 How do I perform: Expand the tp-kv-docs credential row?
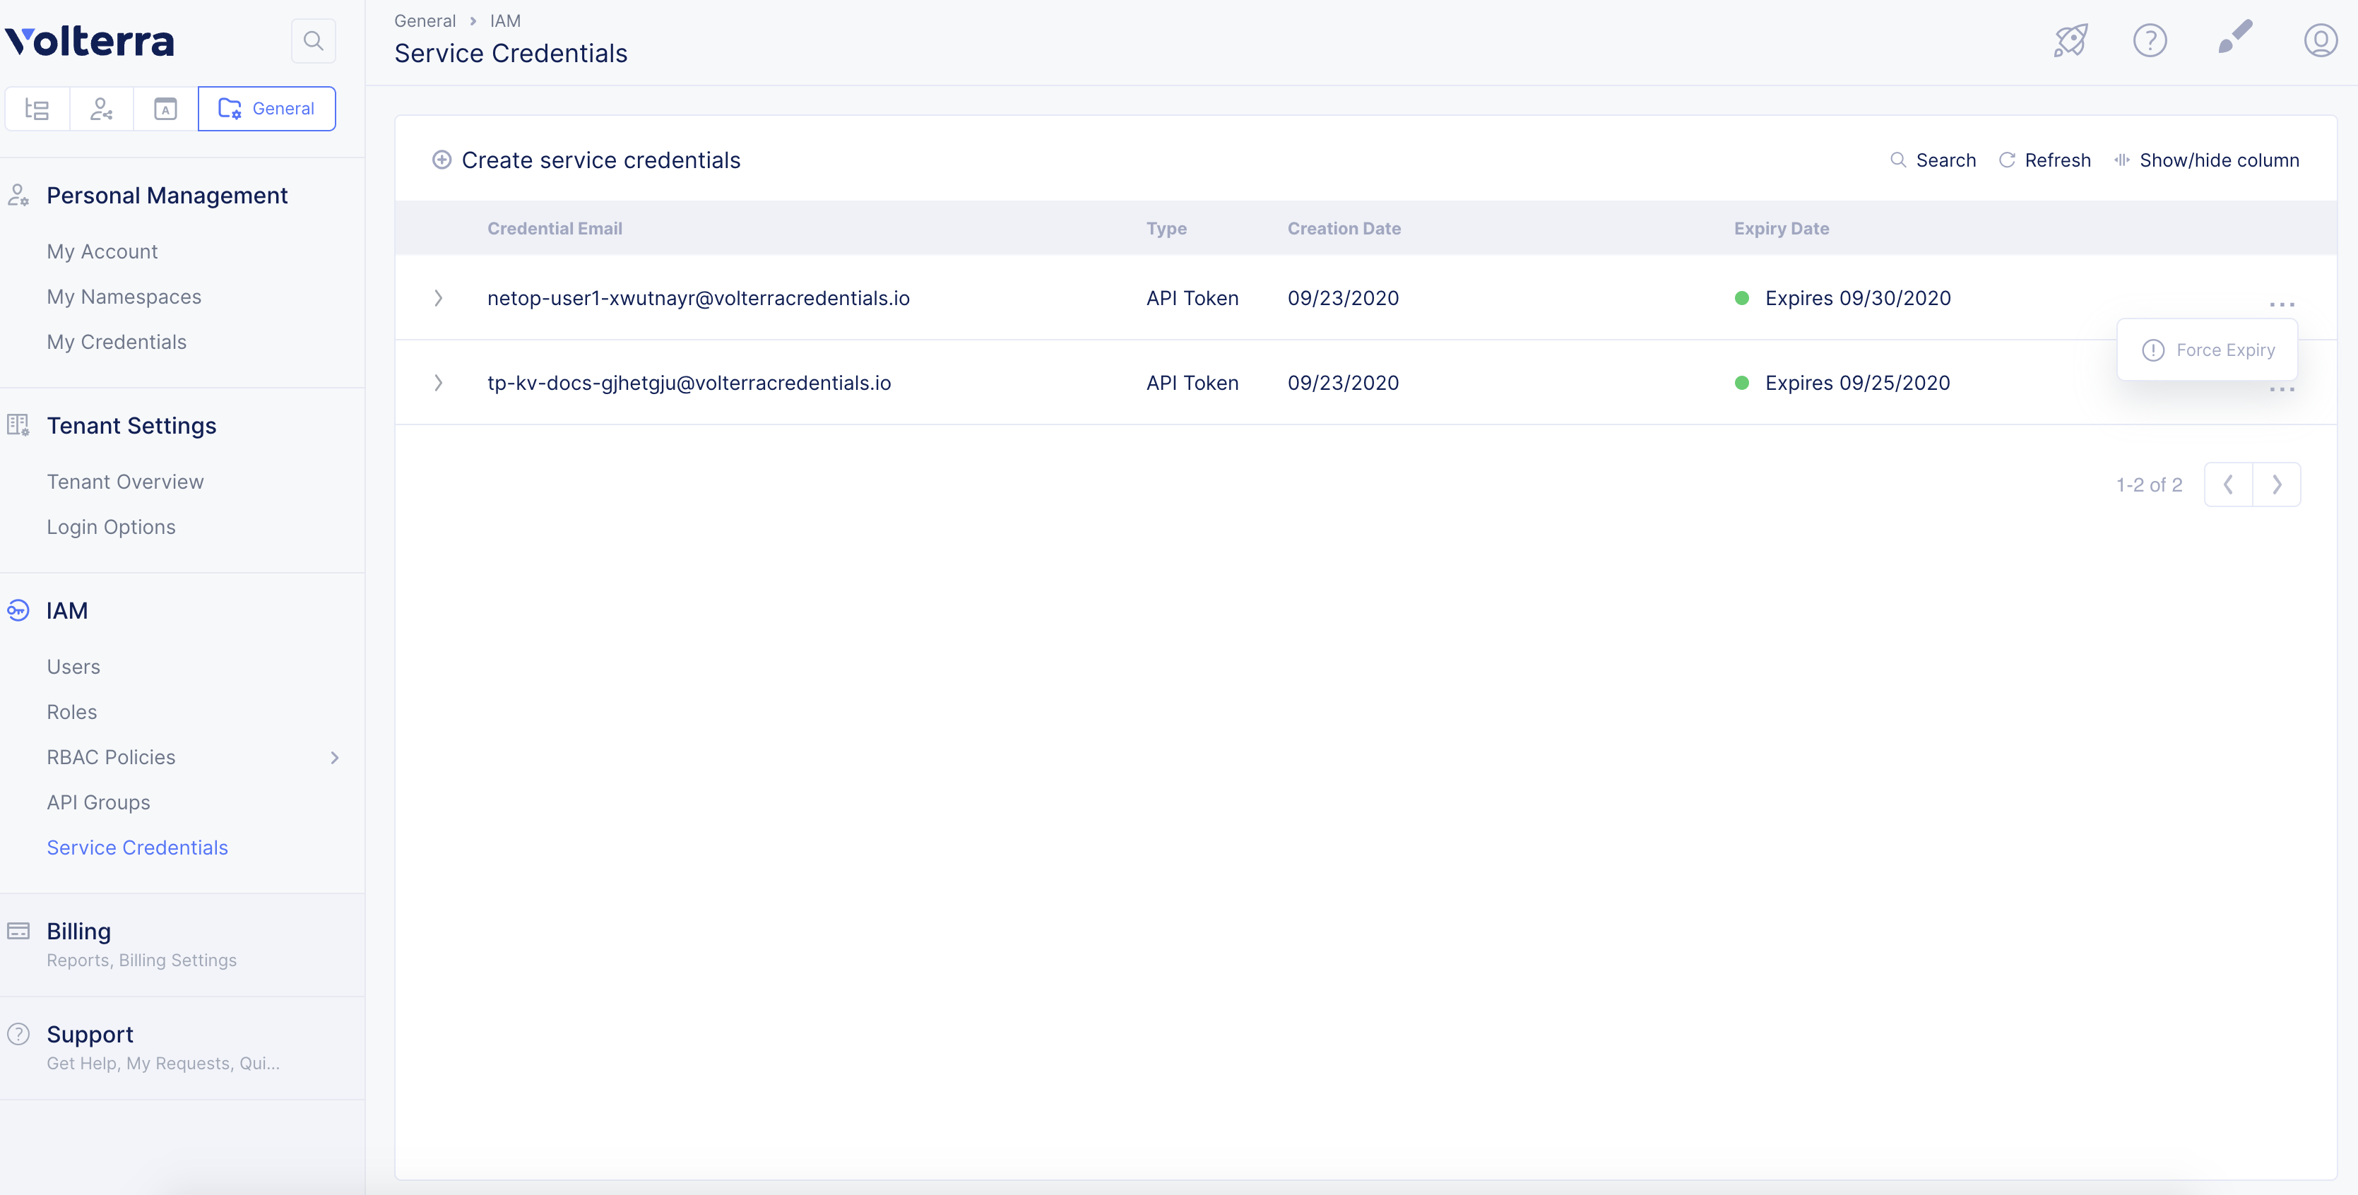pos(439,384)
